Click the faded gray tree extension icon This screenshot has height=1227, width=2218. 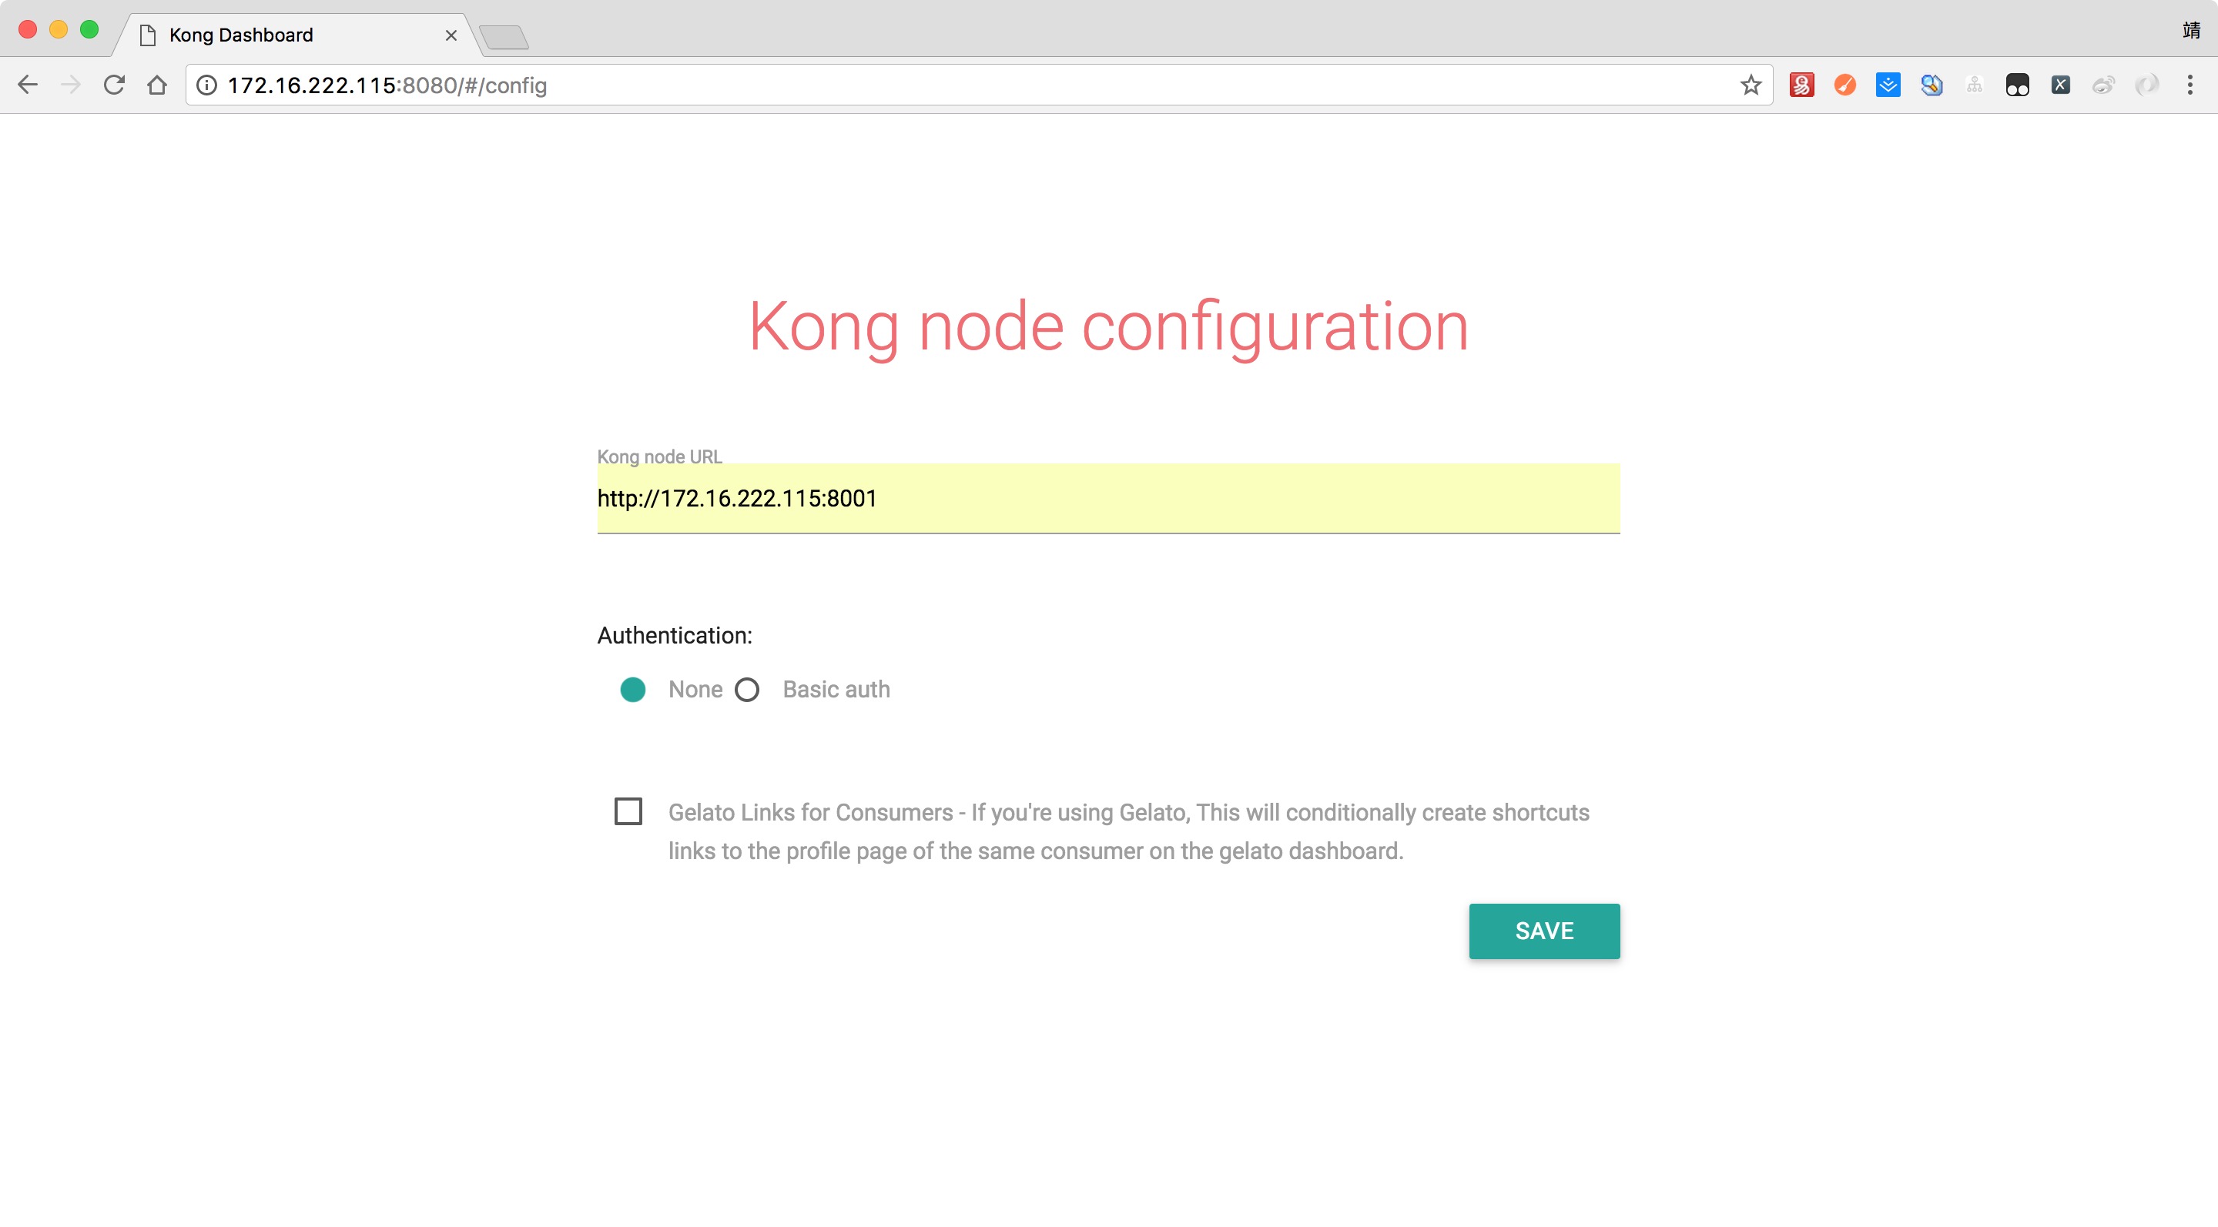click(x=1975, y=85)
